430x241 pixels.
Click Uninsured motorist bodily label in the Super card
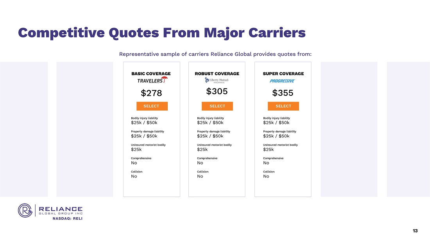tap(280, 145)
